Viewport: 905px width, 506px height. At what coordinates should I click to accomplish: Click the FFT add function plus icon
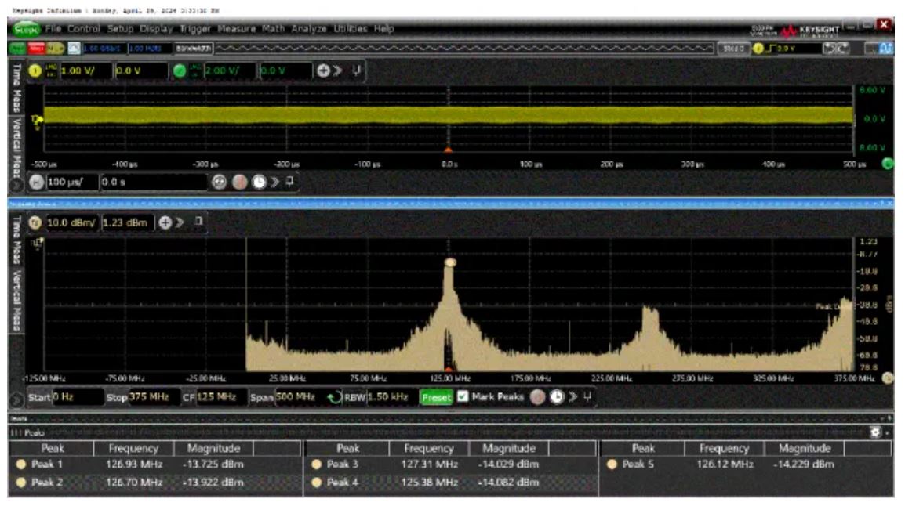tap(165, 222)
